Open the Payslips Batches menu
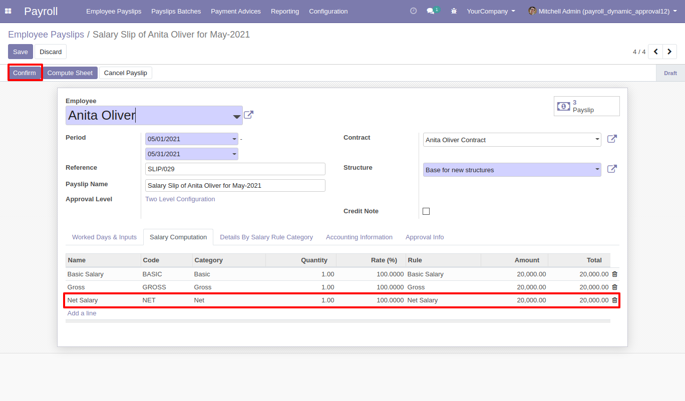This screenshot has width=685, height=401. pyautogui.click(x=176, y=11)
